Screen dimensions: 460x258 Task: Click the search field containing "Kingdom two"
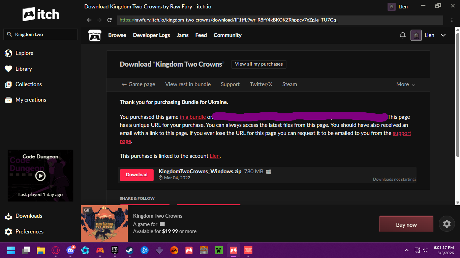point(40,34)
